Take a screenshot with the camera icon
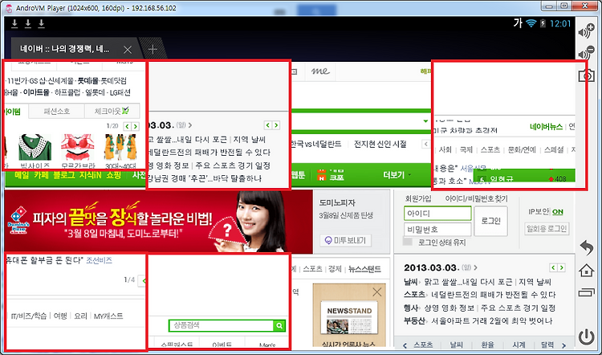This screenshot has width=602, height=355. [x=588, y=75]
